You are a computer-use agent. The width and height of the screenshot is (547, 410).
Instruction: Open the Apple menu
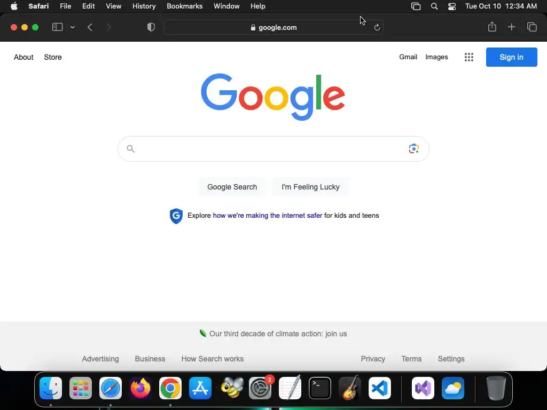tap(14, 6)
